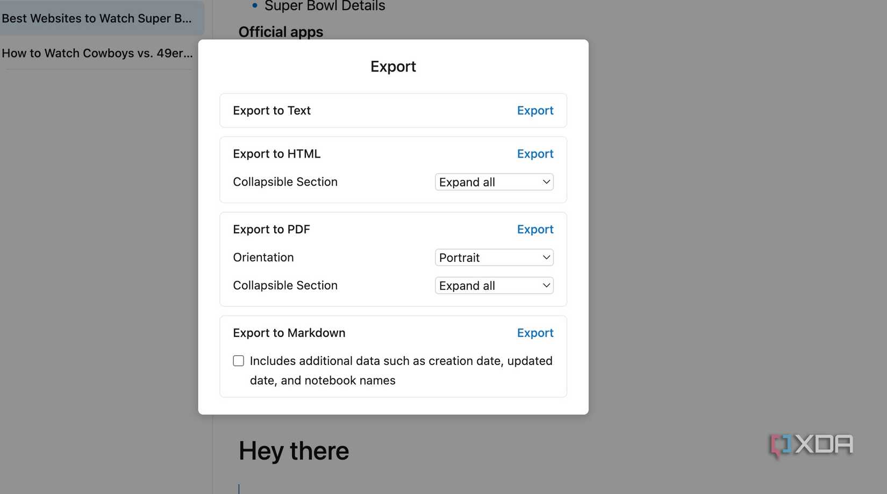This screenshot has width=887, height=494.
Task: Open the Orientation dropdown set to Portrait
Action: pos(493,257)
